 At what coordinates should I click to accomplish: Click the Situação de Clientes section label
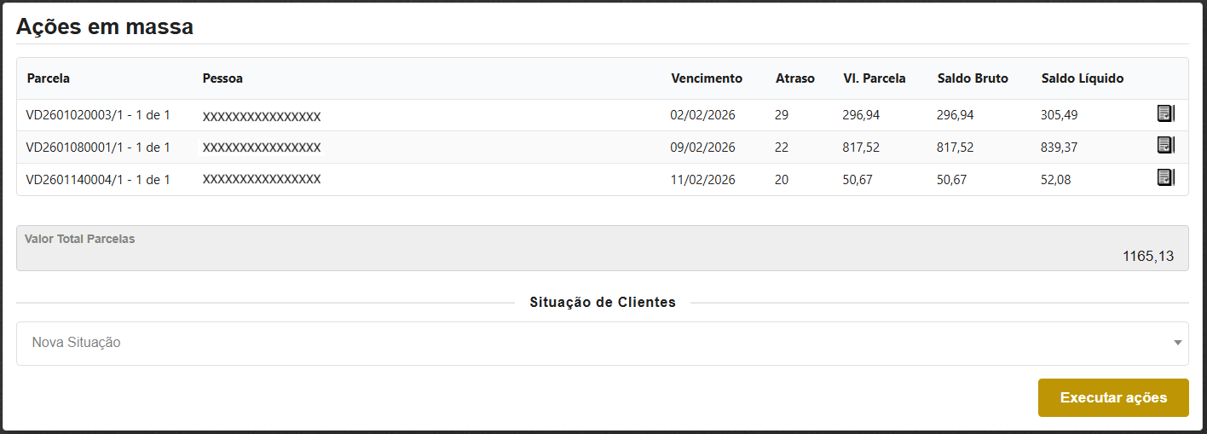tap(603, 303)
